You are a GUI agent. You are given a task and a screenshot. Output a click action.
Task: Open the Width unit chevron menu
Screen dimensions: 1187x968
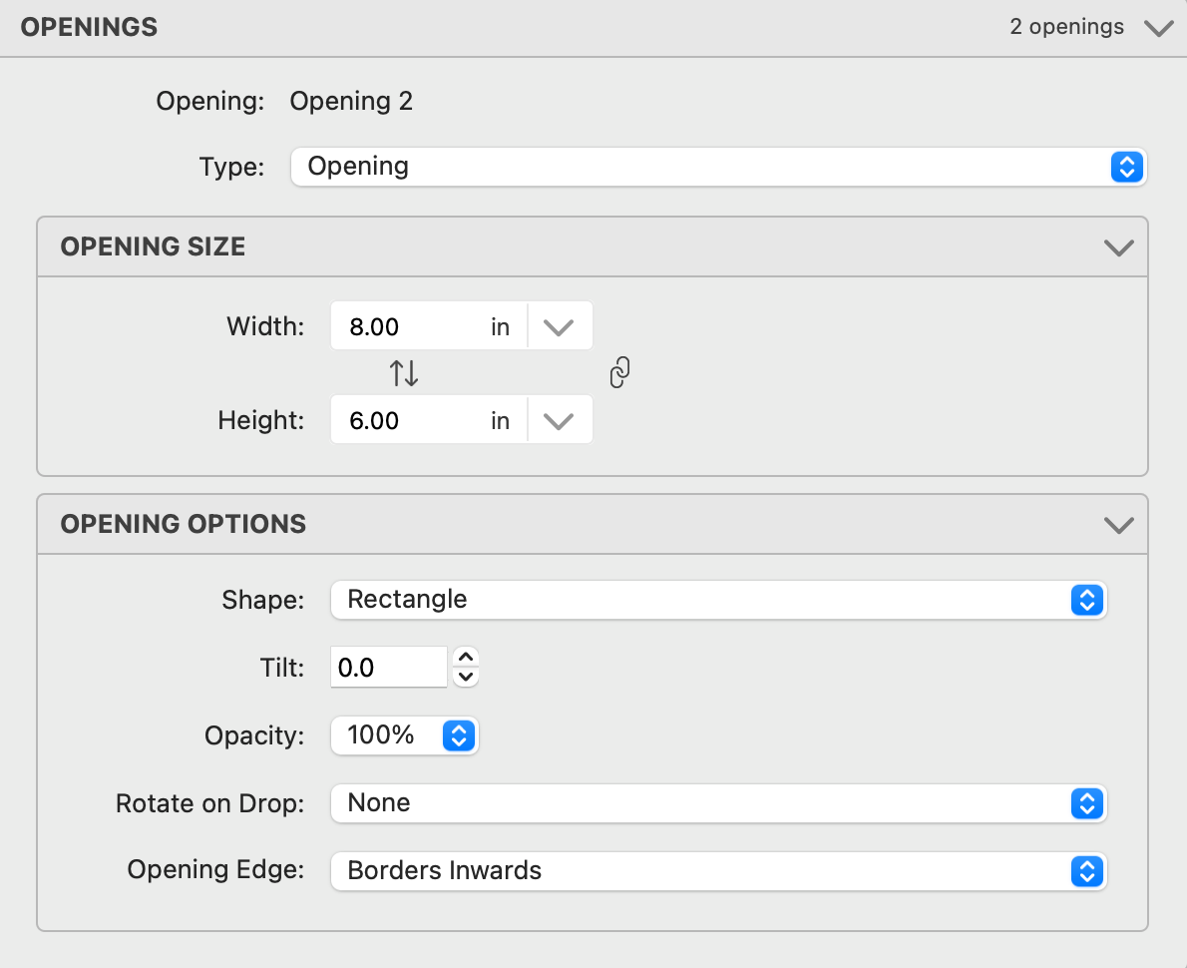(559, 327)
